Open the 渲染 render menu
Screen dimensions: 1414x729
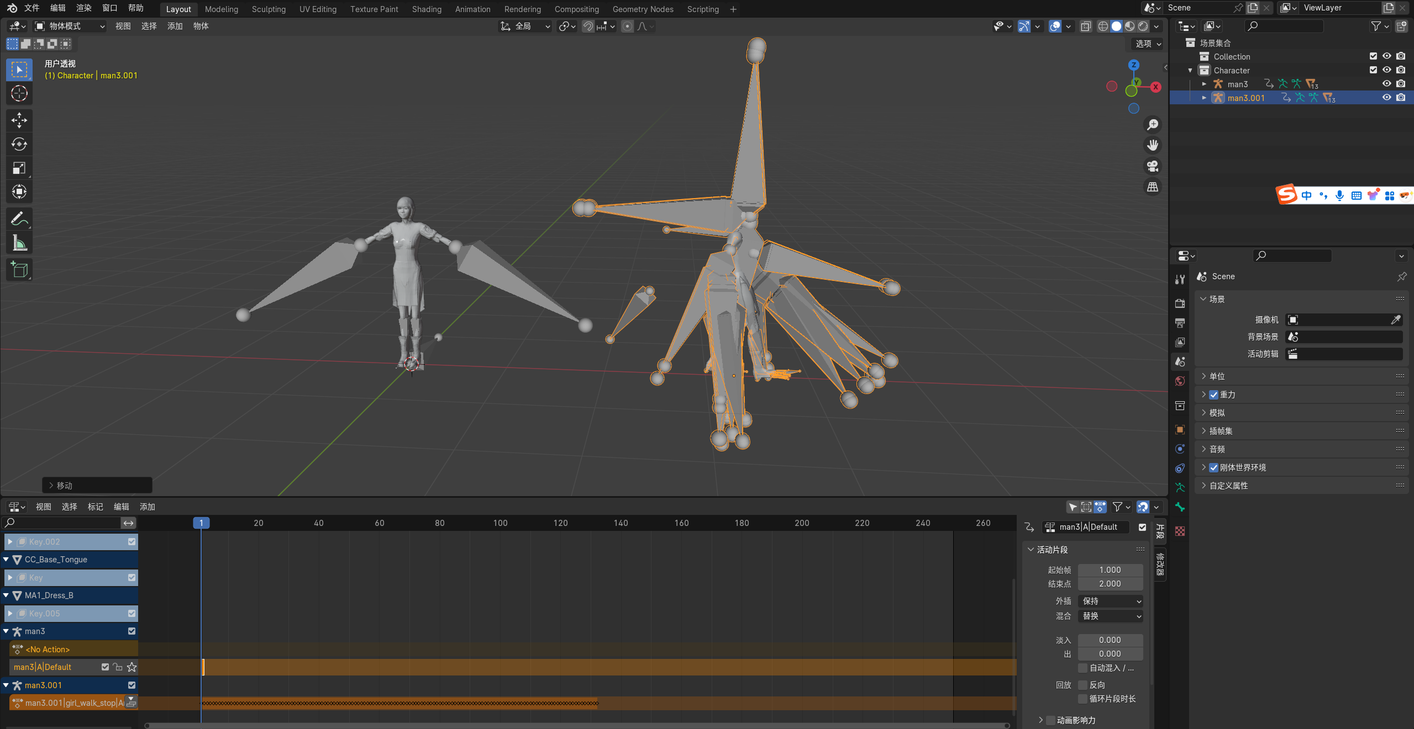click(x=83, y=8)
